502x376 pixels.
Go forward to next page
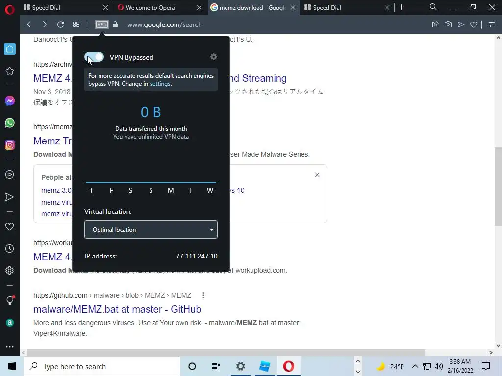pyautogui.click(x=45, y=24)
